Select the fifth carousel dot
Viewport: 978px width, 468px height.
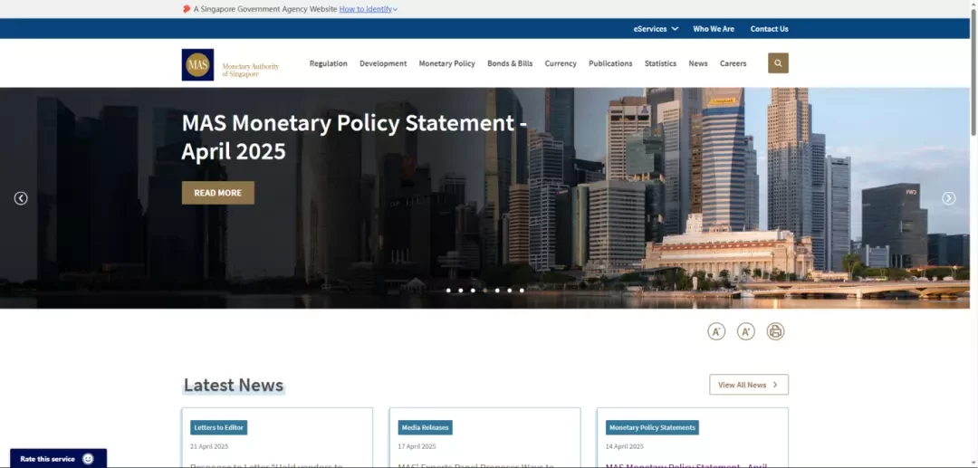coord(497,291)
